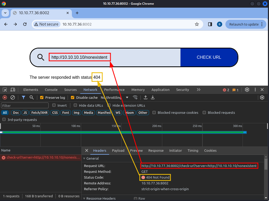269x201 pixels.
Task: Check Blocked requests
Action: [x=204, y=112]
